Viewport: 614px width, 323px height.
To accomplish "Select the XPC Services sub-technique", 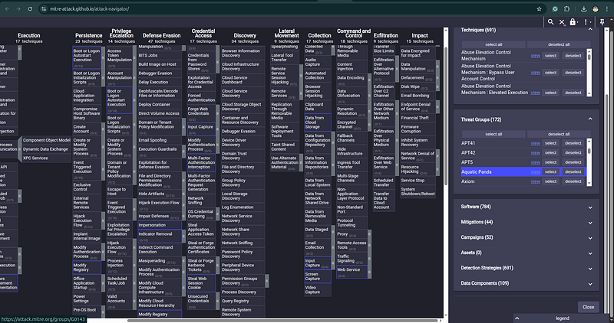I will click(47, 158).
